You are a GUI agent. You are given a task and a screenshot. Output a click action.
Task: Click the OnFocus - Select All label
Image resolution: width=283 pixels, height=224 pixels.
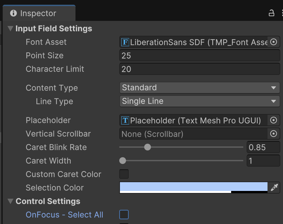(x=64, y=215)
